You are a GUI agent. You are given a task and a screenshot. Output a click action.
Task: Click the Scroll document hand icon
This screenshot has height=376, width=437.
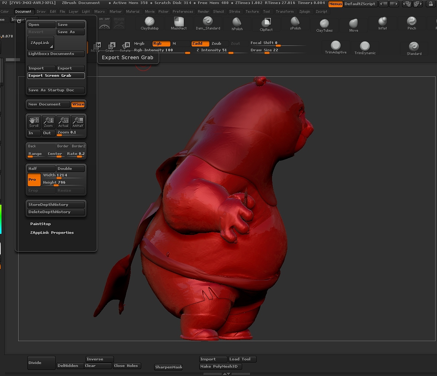(34, 122)
